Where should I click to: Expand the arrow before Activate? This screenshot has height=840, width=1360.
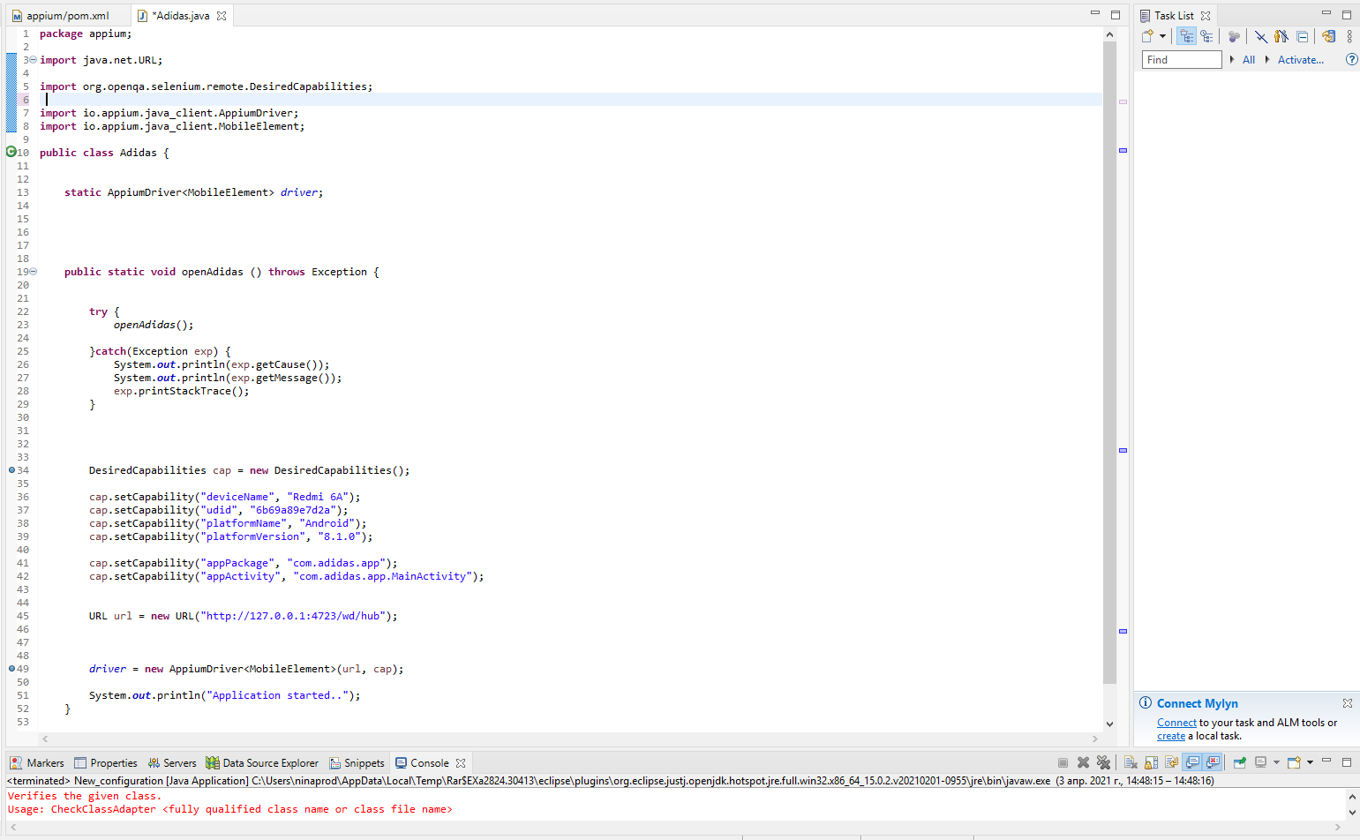coord(1267,59)
